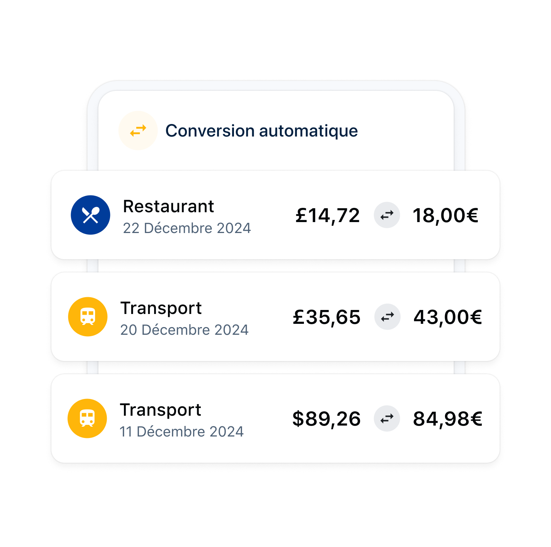Click the 43,00€ converted amount
Screen dimensions: 551x547
448,317
